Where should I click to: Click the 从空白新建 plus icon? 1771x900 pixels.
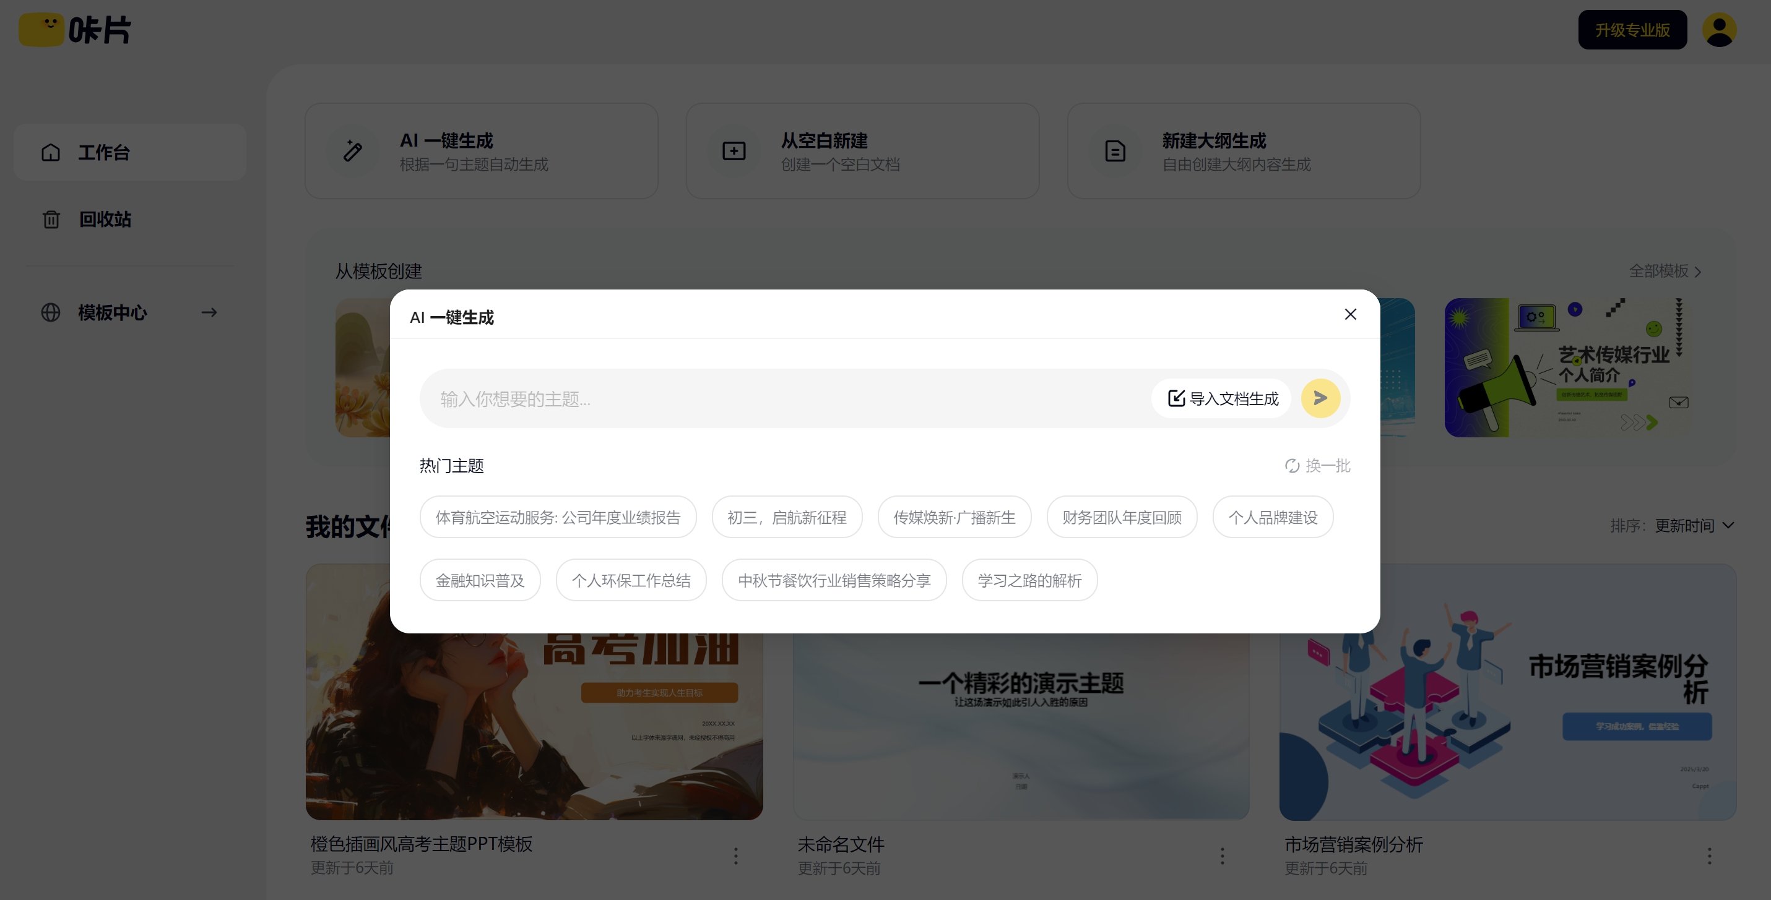[x=733, y=150]
